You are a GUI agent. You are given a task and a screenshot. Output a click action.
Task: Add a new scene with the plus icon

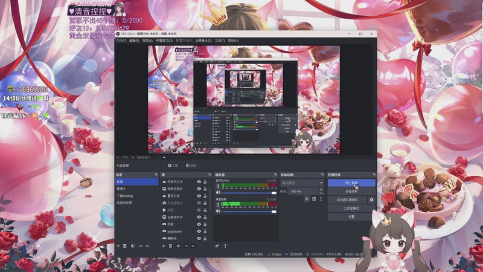point(118,246)
